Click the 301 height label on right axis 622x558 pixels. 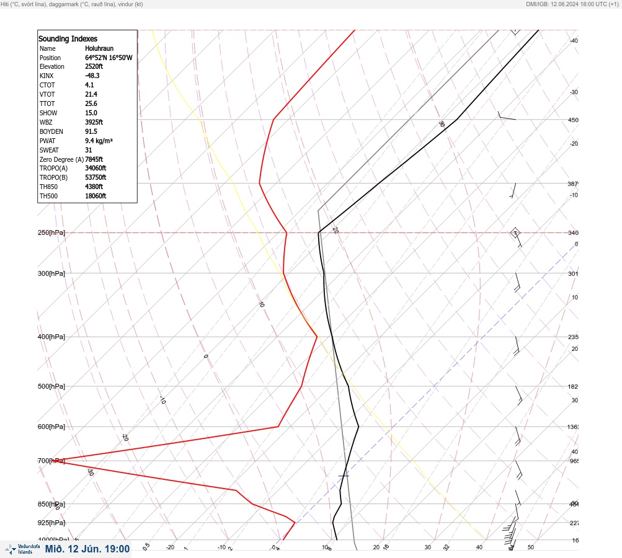573,273
